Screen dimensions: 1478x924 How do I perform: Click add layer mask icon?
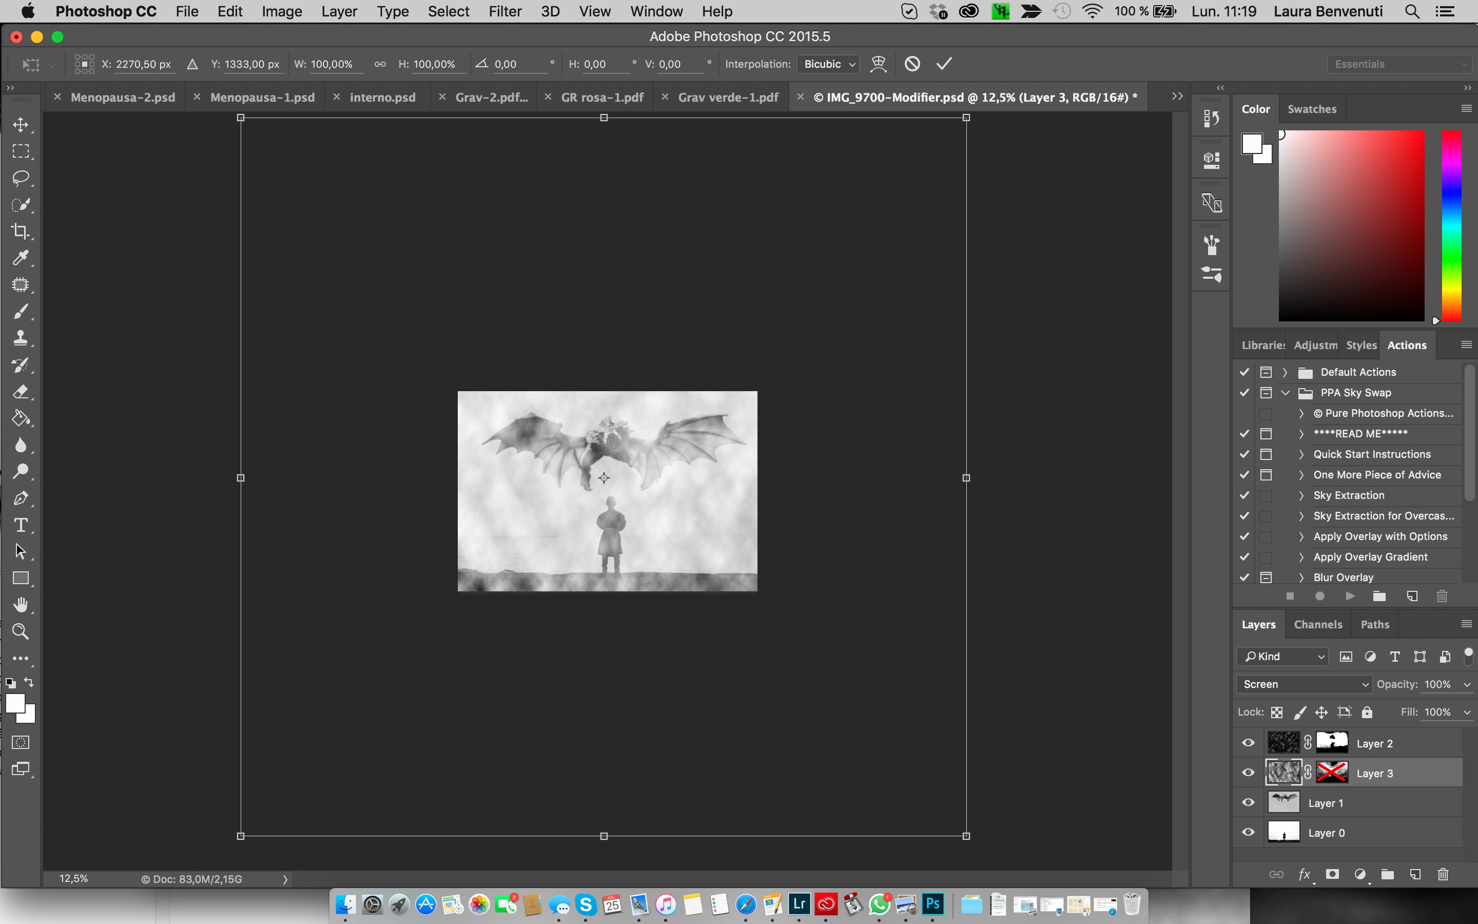[1333, 875]
